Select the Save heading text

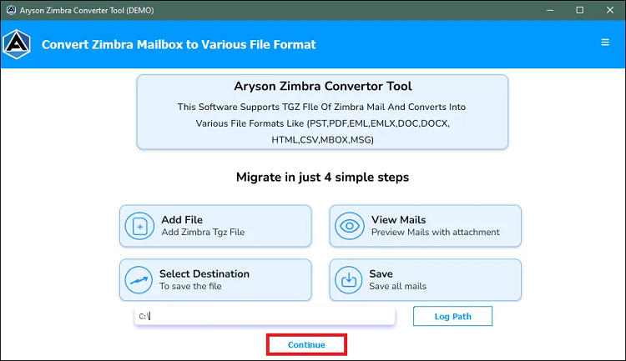pyautogui.click(x=381, y=273)
